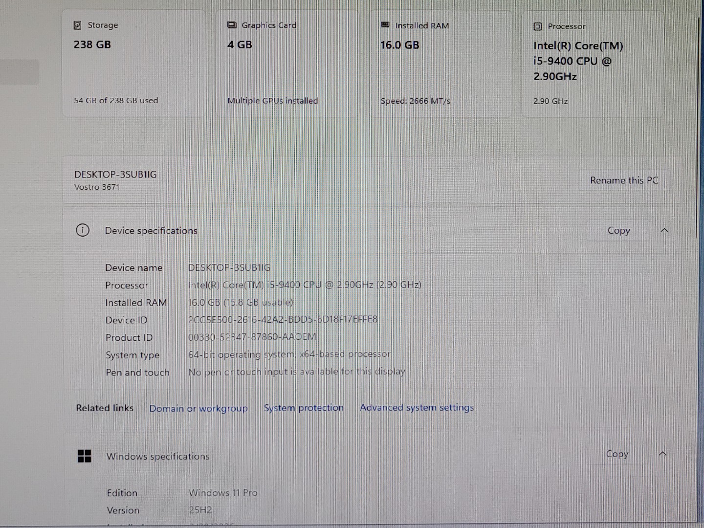
Task: Copy the Windows specifications
Action: tap(616, 454)
